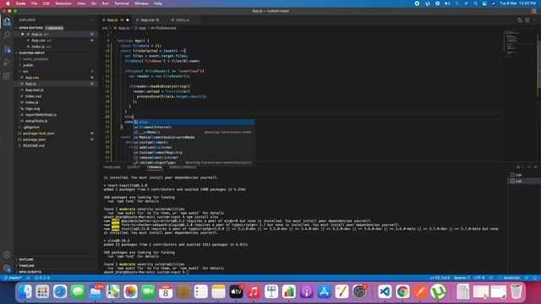The height and width of the screenshot is (304, 541).
Task: Open the Extensions view in activity bar
Action: (7, 76)
